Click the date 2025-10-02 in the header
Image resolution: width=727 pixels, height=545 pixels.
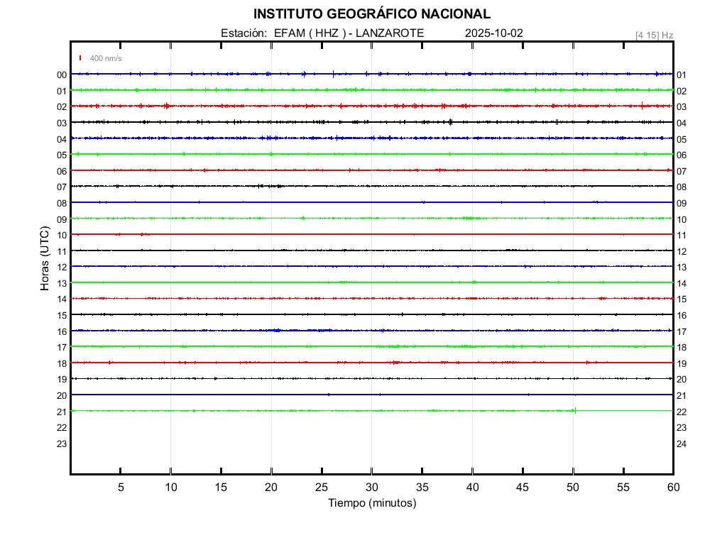point(494,33)
